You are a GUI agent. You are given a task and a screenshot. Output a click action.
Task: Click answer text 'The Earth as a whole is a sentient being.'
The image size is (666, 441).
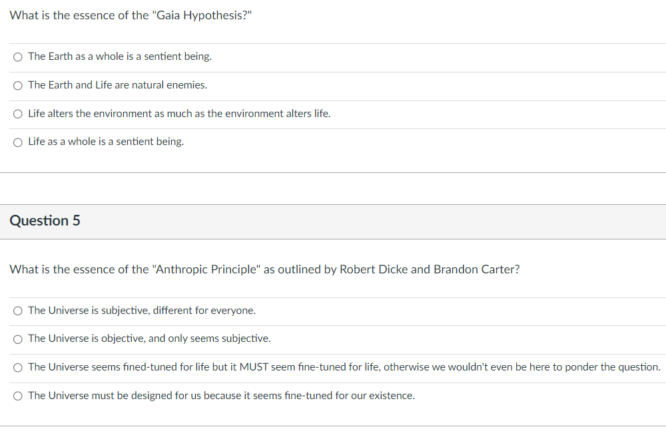click(120, 57)
